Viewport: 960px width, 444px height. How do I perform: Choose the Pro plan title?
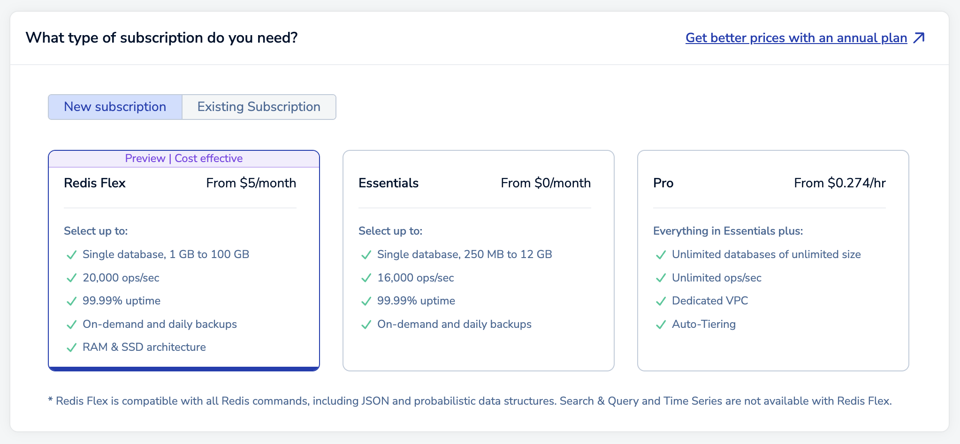pyautogui.click(x=663, y=183)
